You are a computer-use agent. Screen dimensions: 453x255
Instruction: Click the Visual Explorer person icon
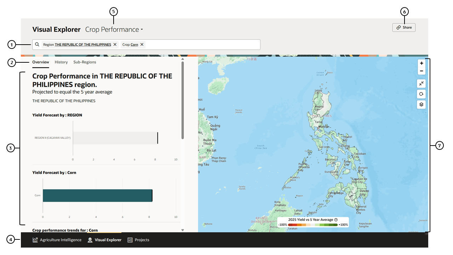(x=90, y=240)
